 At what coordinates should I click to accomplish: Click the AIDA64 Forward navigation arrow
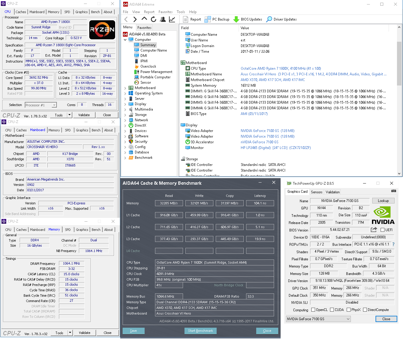click(x=135, y=19)
